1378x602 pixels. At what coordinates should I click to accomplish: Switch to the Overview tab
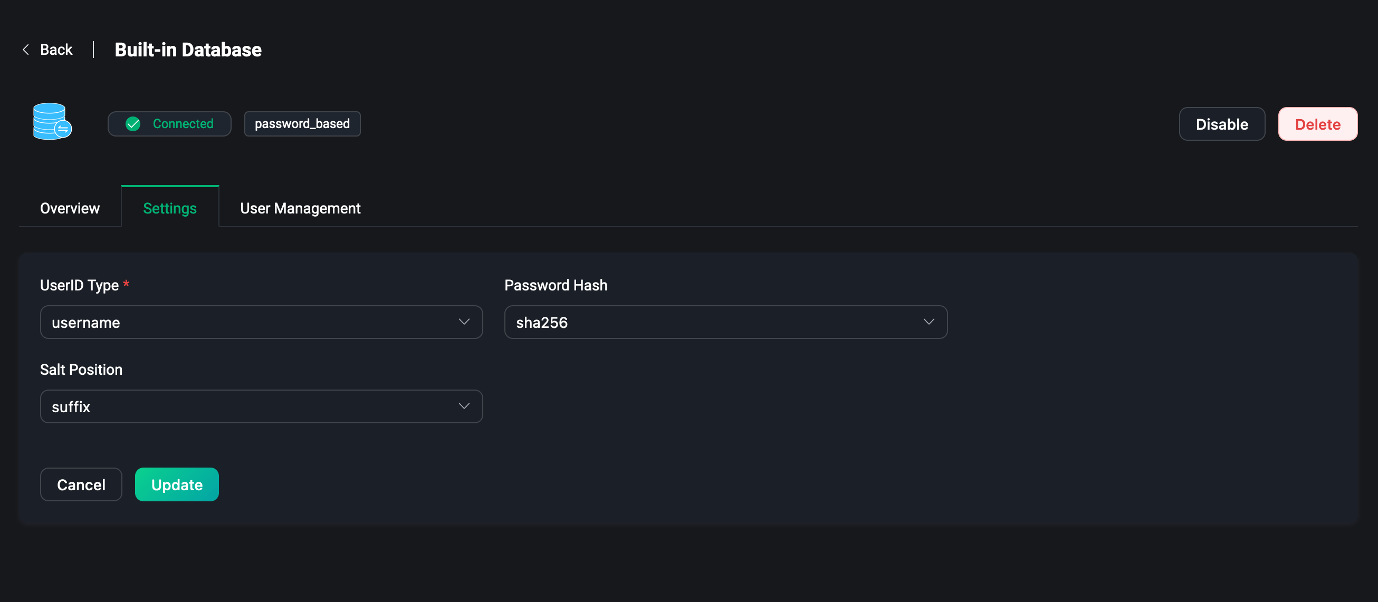click(x=70, y=208)
